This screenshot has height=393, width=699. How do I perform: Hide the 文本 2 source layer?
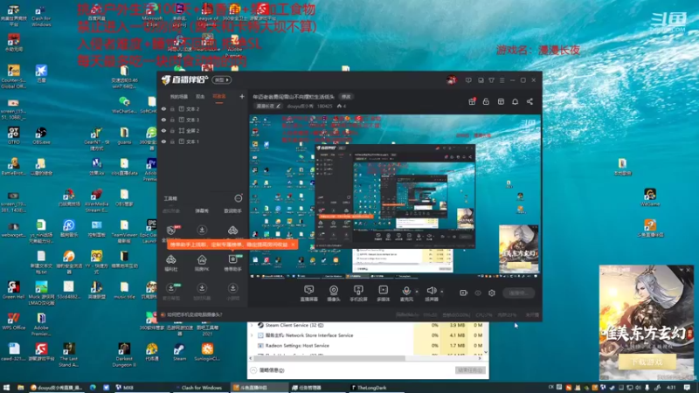[x=163, y=108]
